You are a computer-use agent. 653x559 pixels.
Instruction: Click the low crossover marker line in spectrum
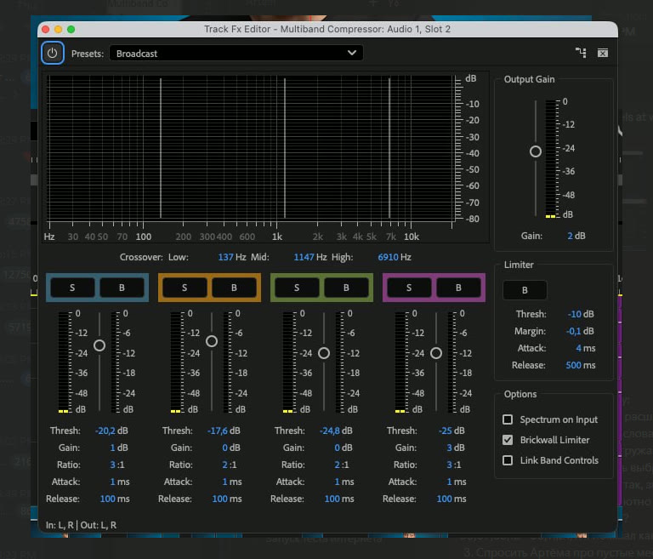(x=161, y=148)
